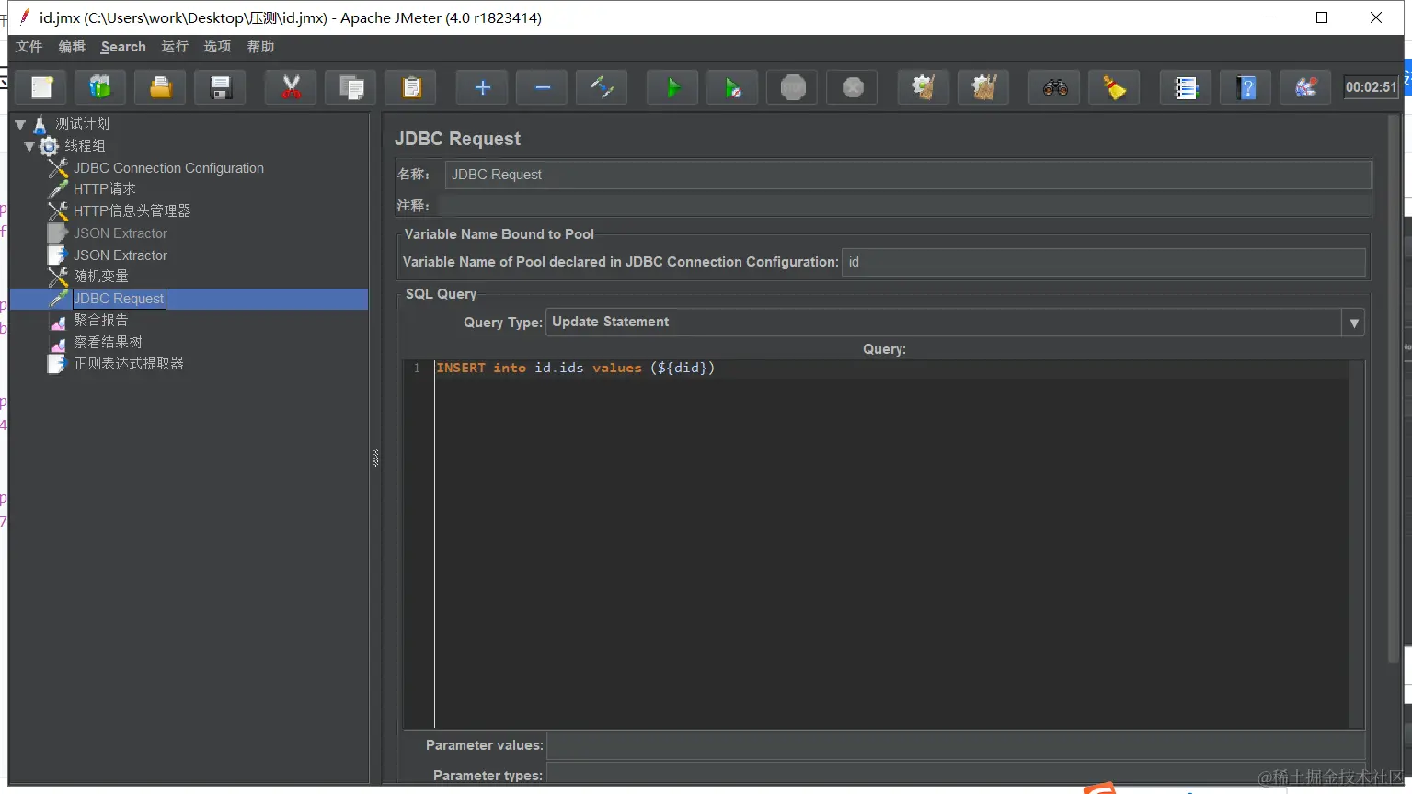Click the Add plus toolbar button

(x=483, y=88)
